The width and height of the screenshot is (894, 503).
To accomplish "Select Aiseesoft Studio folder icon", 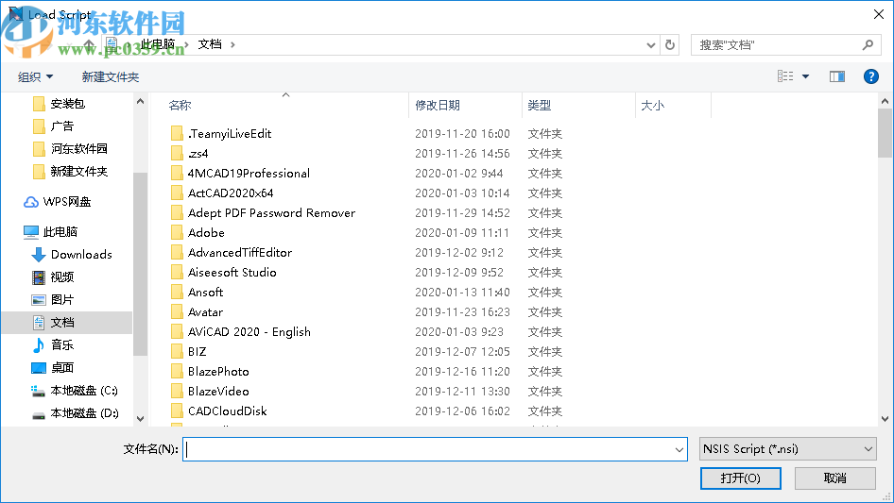I will click(x=177, y=273).
